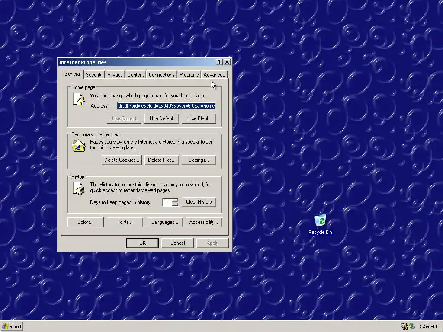Screen dimensions: 443x332
Task: Click the Clear History button
Action: (199, 202)
